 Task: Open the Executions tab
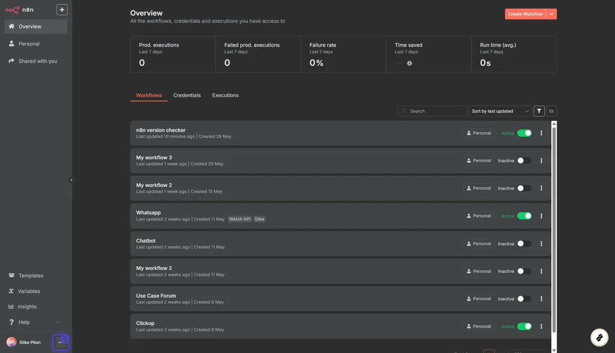point(225,95)
